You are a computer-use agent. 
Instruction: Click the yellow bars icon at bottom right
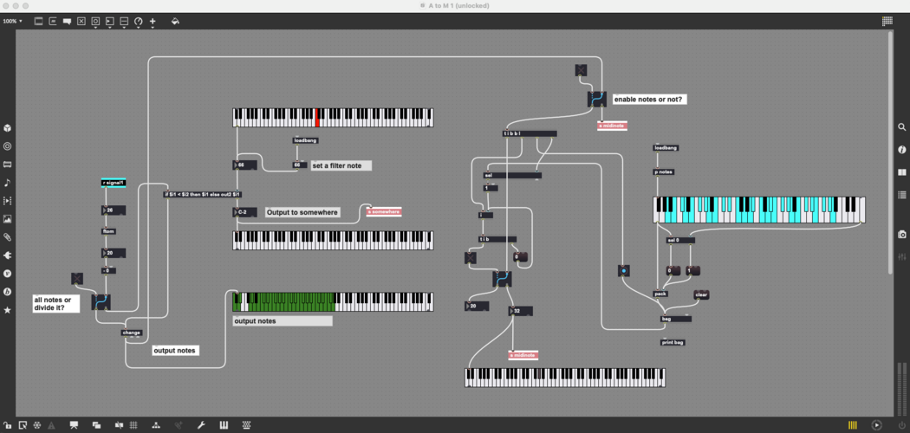tap(853, 425)
